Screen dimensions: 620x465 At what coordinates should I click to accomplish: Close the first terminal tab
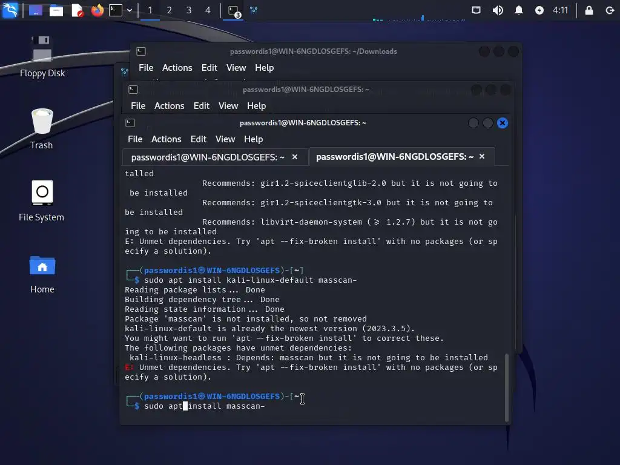(295, 157)
